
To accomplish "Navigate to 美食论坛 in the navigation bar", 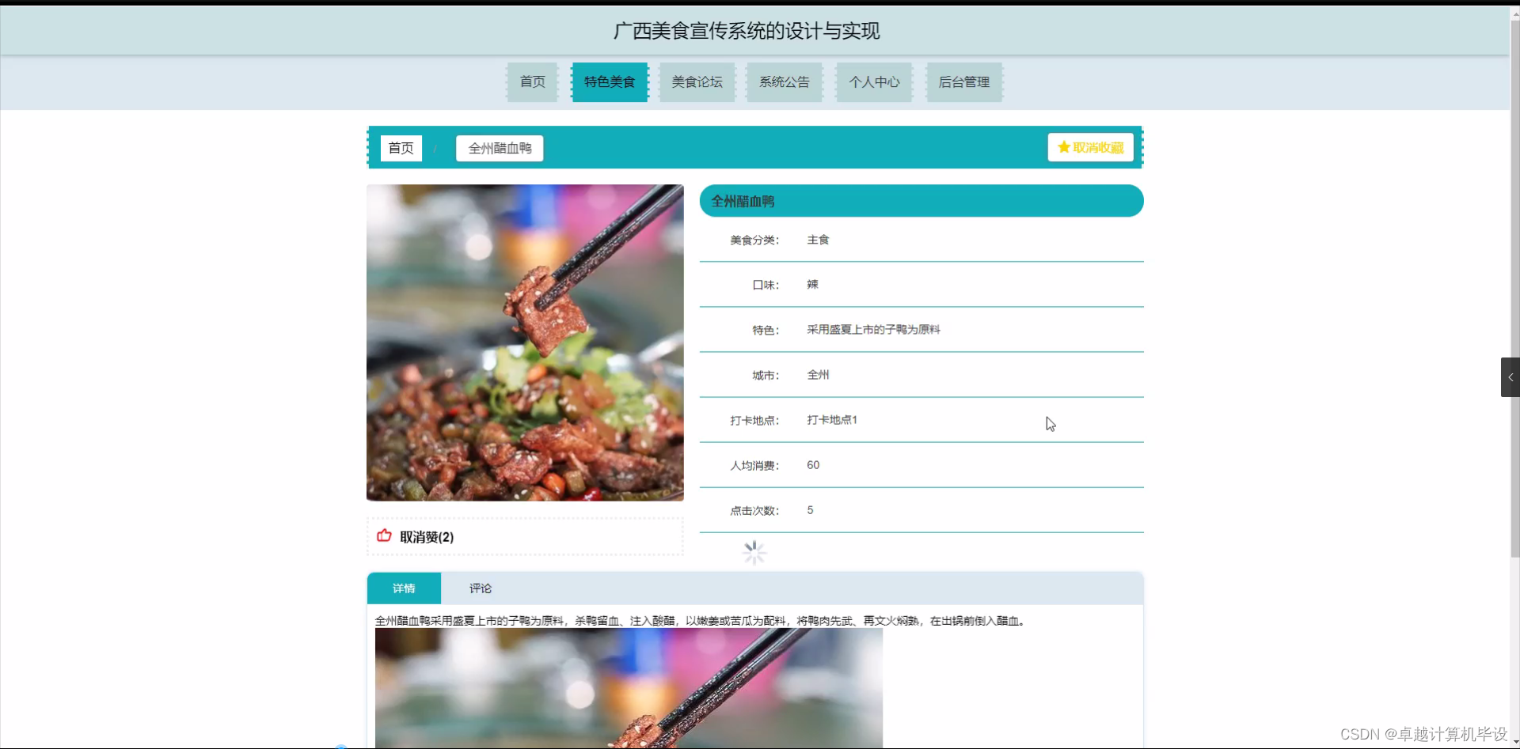I will point(697,81).
